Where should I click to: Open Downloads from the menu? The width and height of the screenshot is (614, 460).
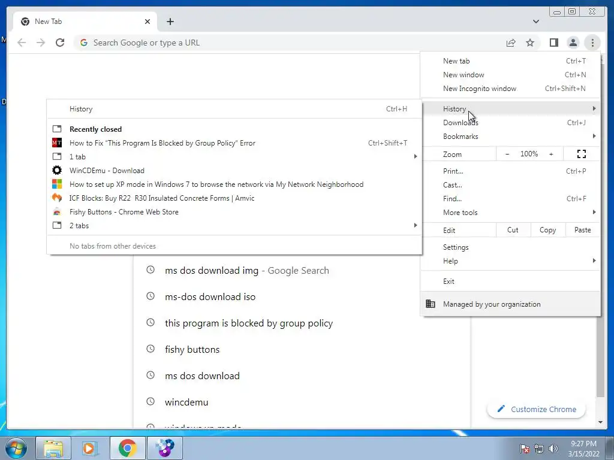click(x=510, y=122)
